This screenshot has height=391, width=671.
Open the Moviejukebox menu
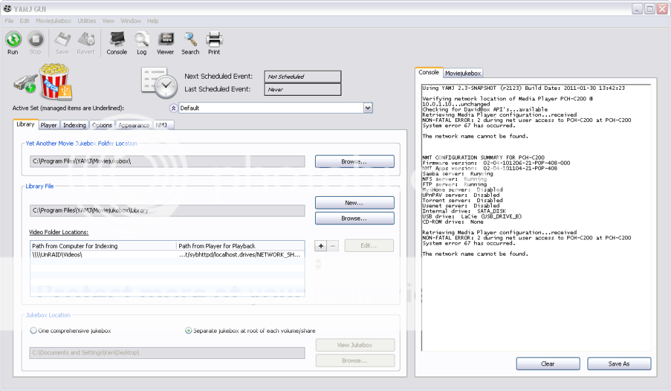click(53, 20)
